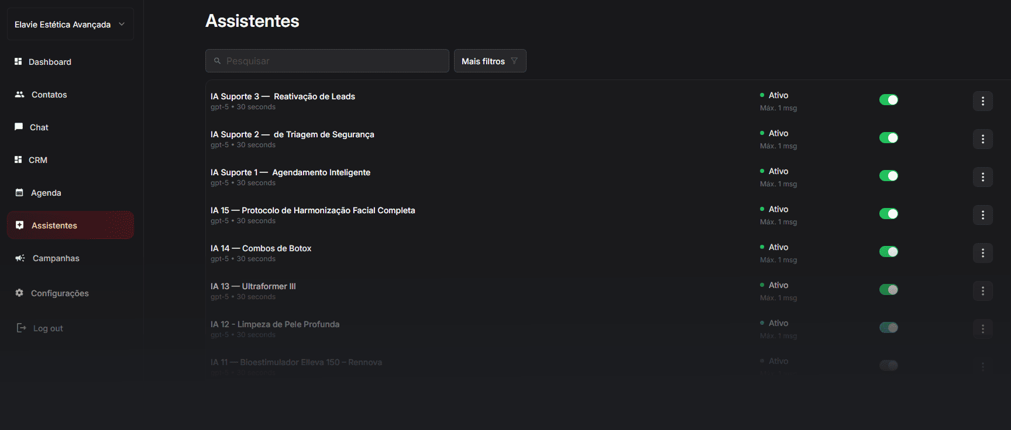Toggle off Agendamento Inteligente assistant
Viewport: 1011px width, 430px height.
[889, 176]
